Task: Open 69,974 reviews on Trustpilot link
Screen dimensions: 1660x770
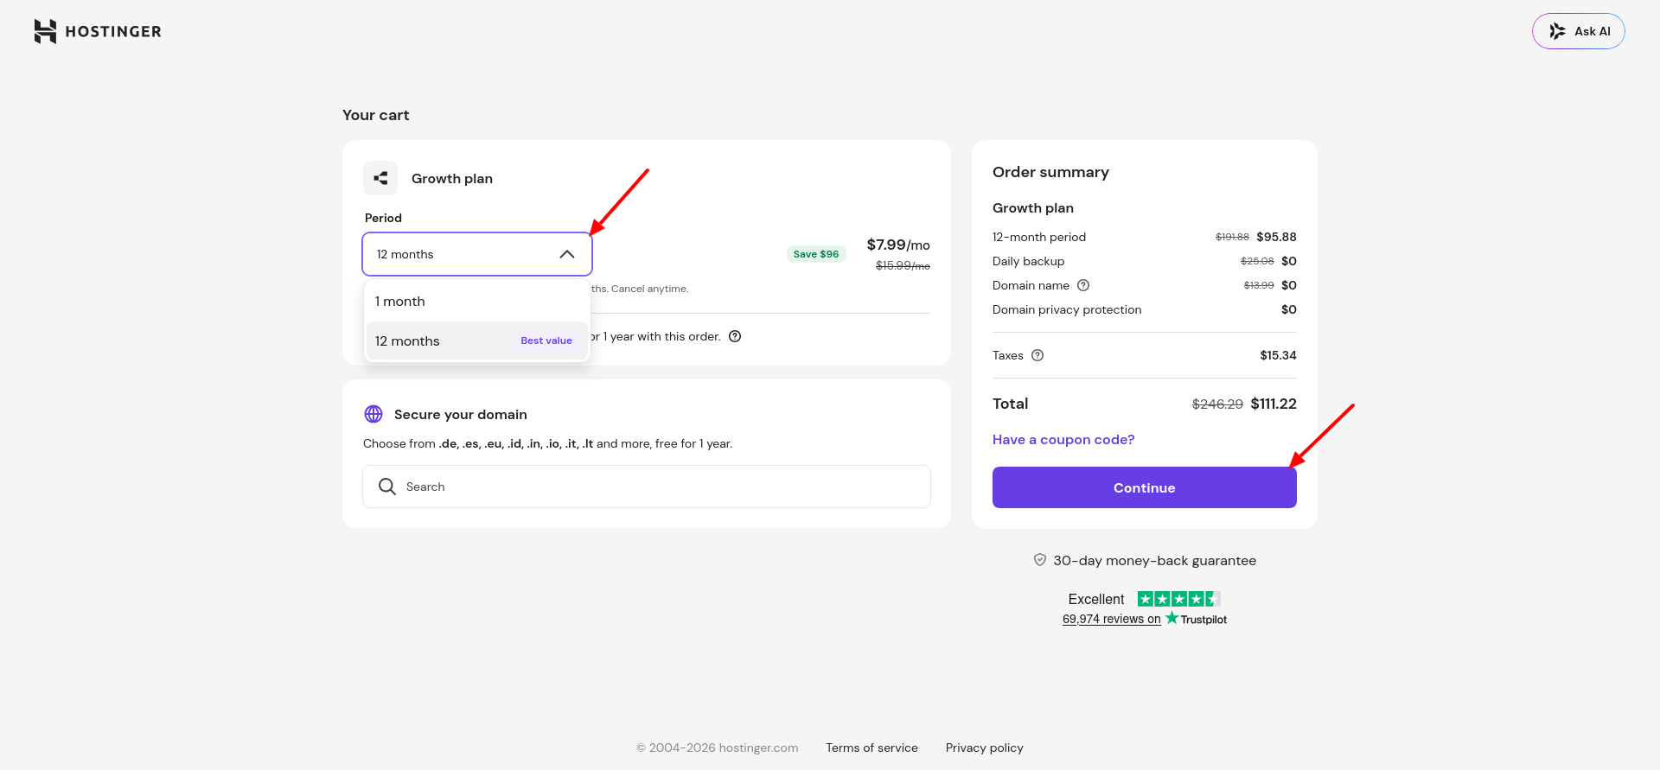Action: pos(1112,619)
